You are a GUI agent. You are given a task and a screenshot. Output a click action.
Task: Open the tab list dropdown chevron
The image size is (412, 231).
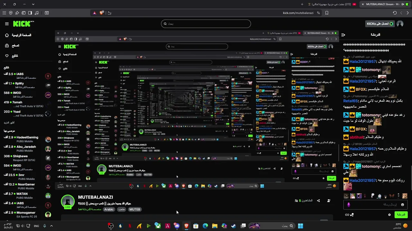(33, 4)
